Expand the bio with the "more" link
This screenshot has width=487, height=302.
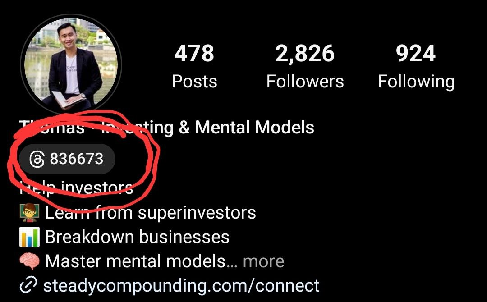coord(263,261)
